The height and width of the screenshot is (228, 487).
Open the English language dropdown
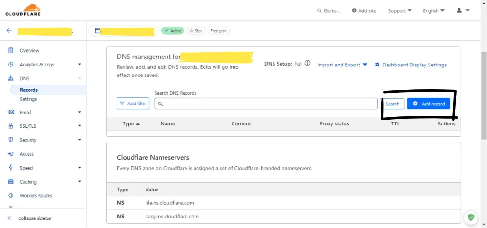click(x=433, y=10)
